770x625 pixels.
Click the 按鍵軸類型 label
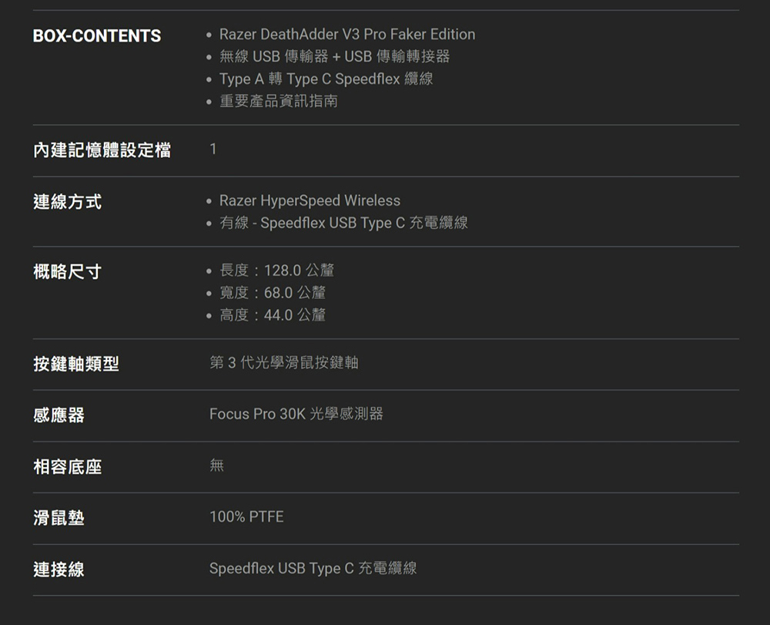(76, 364)
